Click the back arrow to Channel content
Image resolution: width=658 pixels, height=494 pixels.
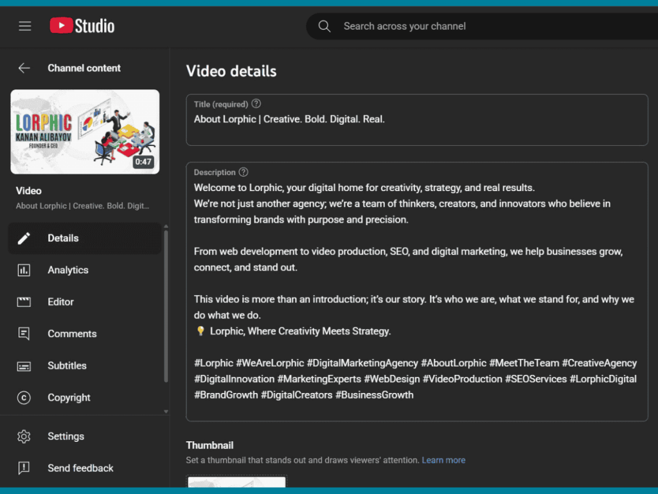click(24, 68)
